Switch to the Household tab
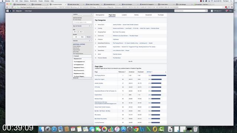Image resolution: width=237 pixels, height=133 pixels. pos(148,15)
